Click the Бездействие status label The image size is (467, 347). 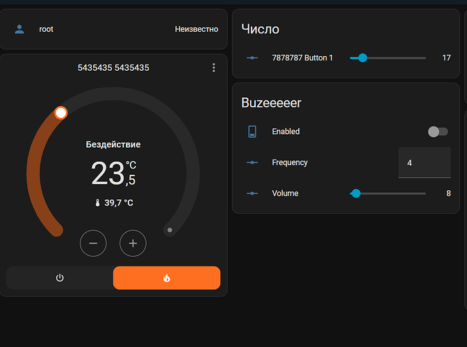click(113, 144)
